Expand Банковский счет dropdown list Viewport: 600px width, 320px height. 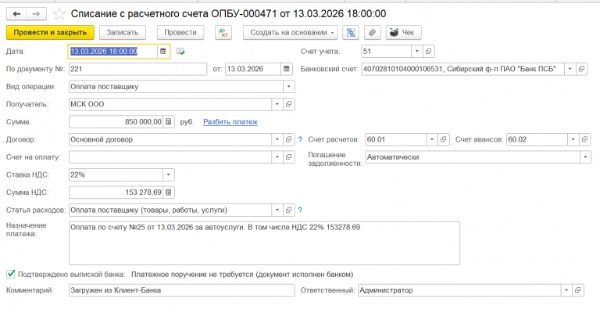570,69
